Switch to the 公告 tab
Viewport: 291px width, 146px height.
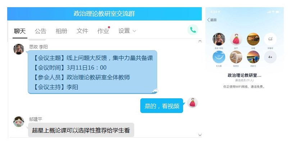point(40,31)
